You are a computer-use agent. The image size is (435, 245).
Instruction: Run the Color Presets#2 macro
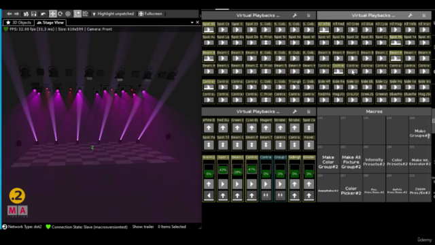tap(397, 159)
